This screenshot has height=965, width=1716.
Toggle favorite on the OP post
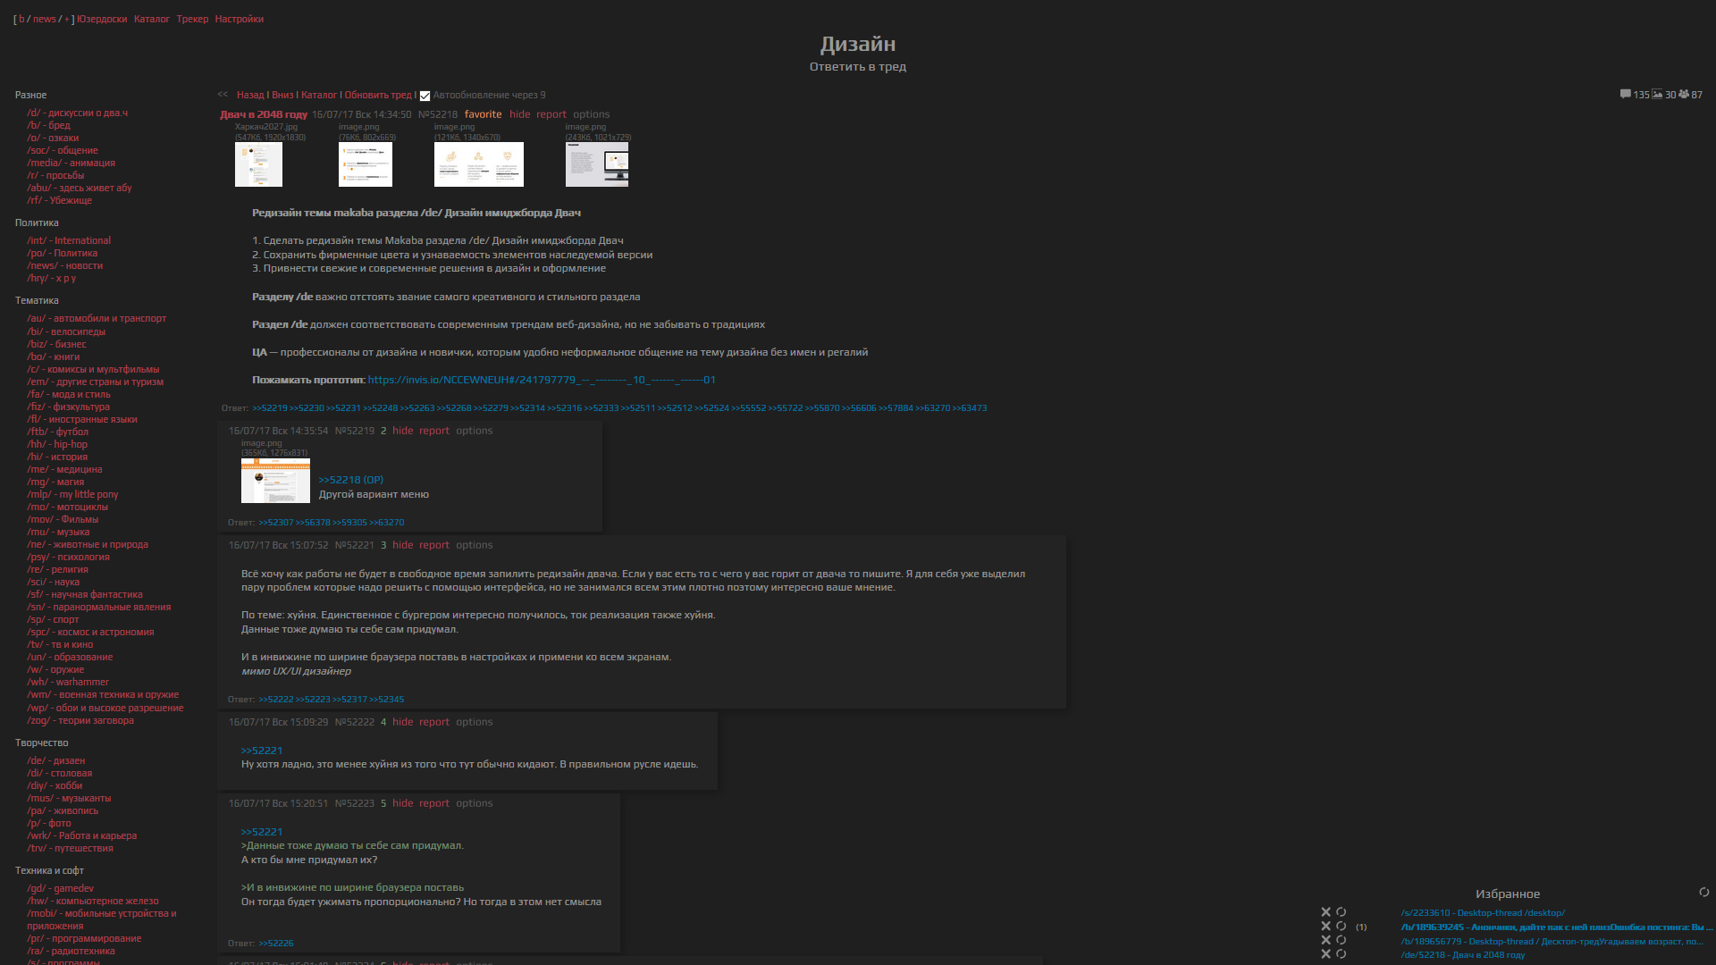pos(483,114)
